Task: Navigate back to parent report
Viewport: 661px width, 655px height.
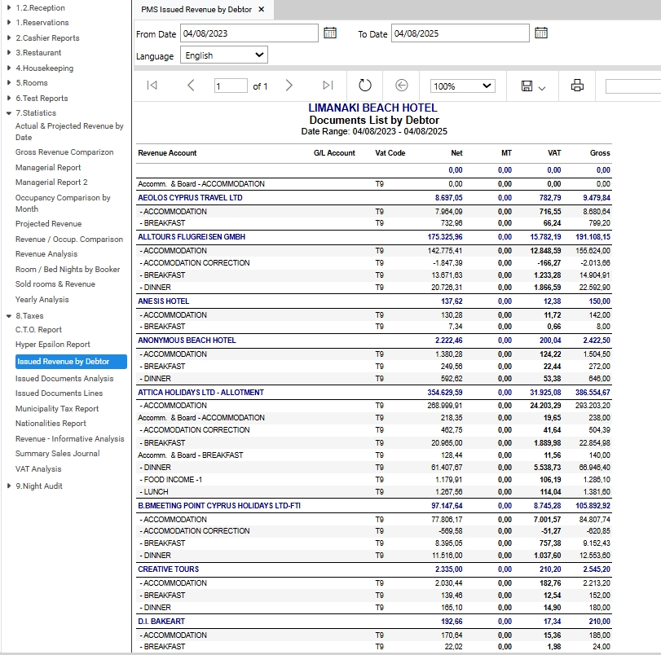Action: tap(401, 86)
